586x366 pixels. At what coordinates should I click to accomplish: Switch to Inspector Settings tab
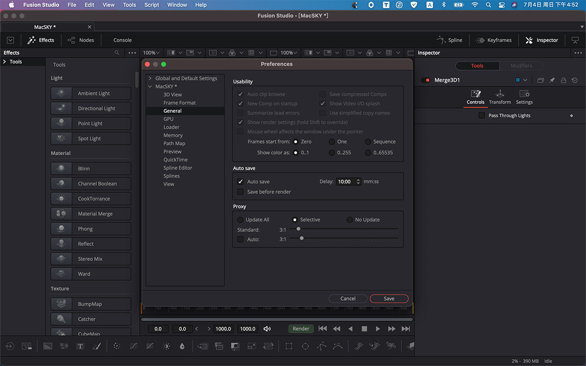point(524,97)
